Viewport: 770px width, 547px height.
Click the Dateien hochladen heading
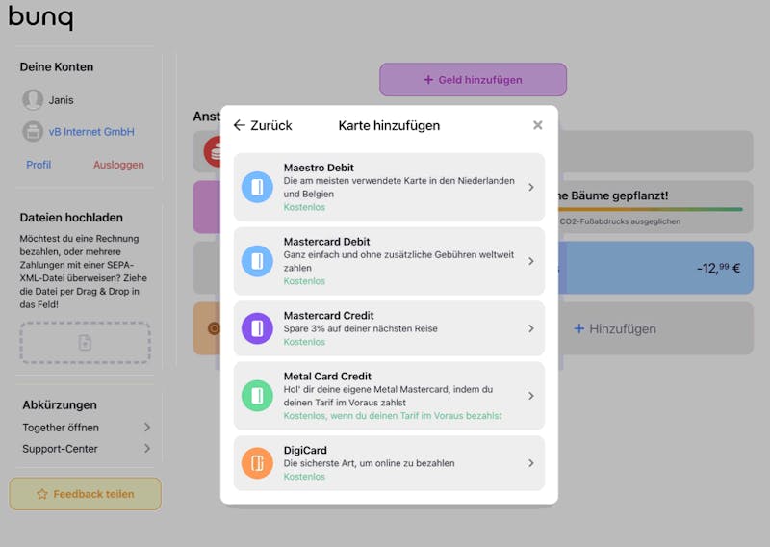(71, 218)
